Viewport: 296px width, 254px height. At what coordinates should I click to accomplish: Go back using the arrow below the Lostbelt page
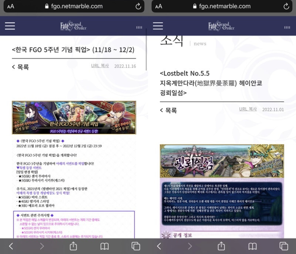[159, 246]
